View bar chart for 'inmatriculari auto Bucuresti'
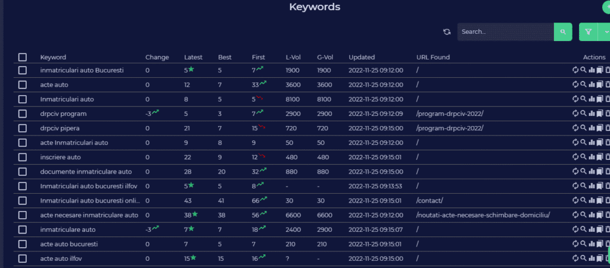610x268 pixels. click(x=592, y=70)
